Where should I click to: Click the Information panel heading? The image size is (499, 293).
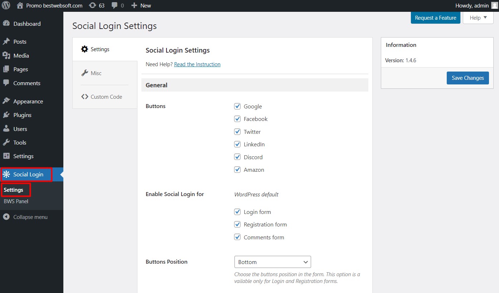point(401,45)
